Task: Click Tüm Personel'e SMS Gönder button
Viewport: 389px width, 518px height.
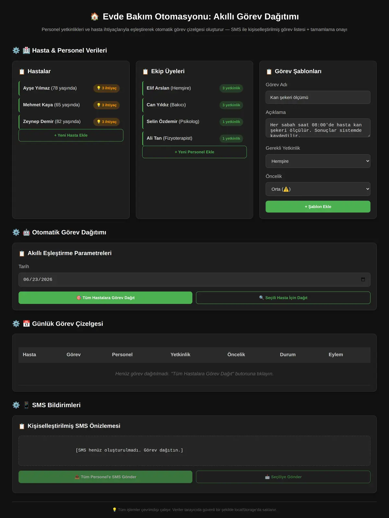Action: point(105,477)
